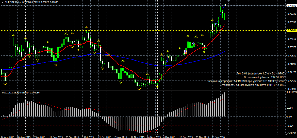
Task: Click the 21 Oct 2015 date label
Action: [105, 137]
